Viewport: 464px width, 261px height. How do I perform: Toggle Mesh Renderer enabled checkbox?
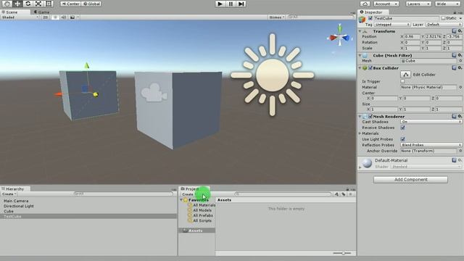coord(370,117)
